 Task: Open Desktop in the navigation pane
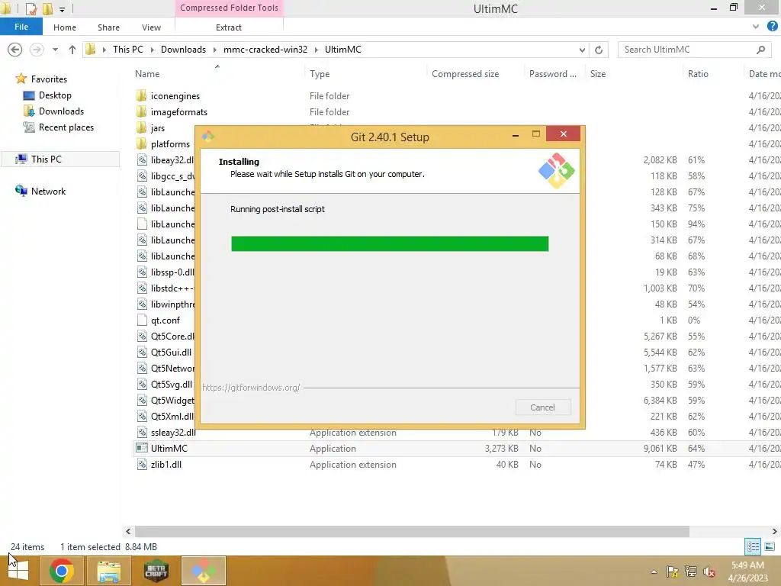point(55,95)
